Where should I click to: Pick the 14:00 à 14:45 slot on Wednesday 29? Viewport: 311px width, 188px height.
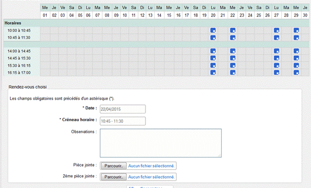pos(296,51)
